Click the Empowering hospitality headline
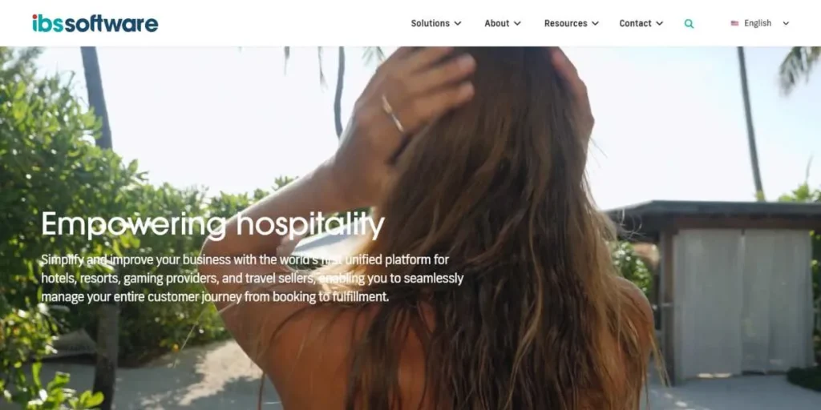 [x=213, y=224]
